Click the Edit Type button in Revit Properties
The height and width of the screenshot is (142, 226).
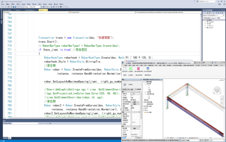[x=138, y=90]
